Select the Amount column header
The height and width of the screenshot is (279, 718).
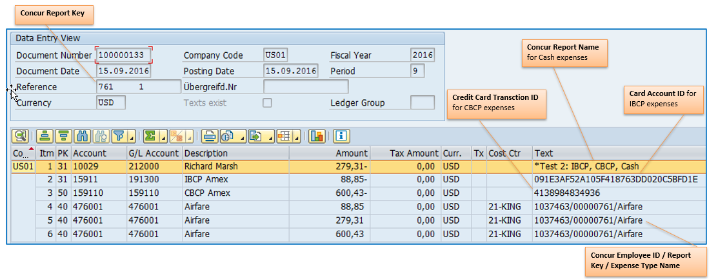click(x=330, y=153)
